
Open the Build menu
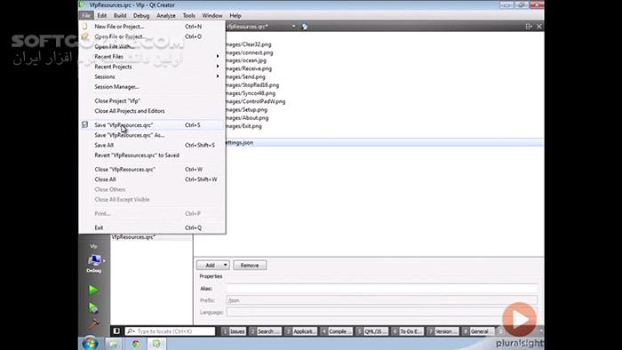[120, 15]
